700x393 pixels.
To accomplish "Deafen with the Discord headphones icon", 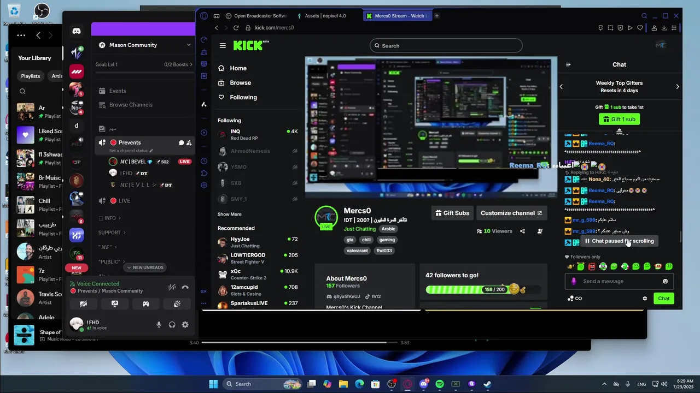I will click(x=172, y=325).
